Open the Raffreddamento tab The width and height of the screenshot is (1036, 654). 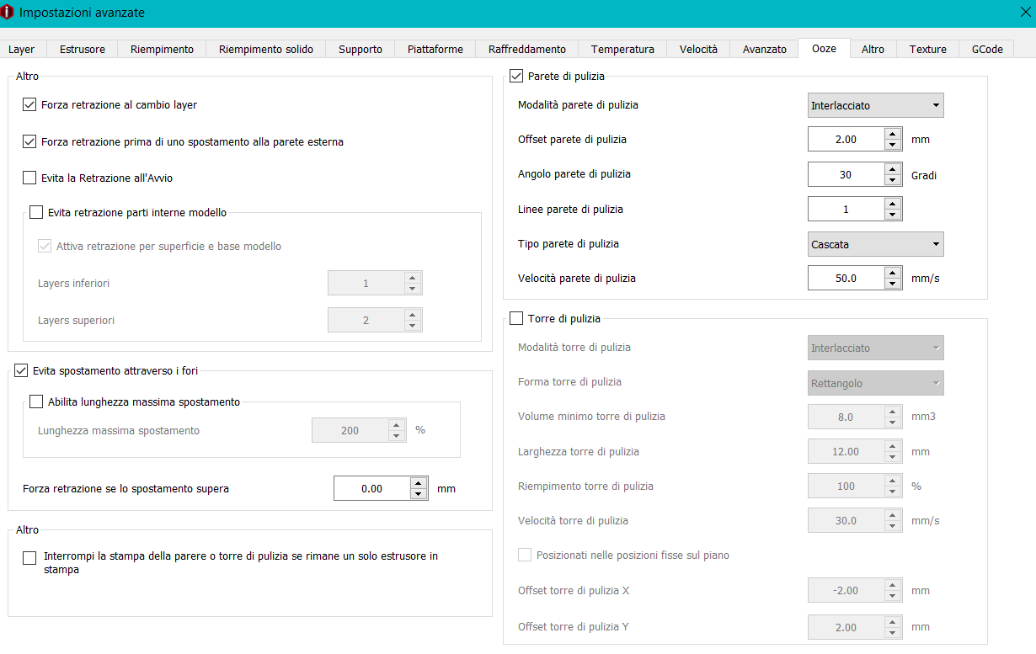pos(527,50)
